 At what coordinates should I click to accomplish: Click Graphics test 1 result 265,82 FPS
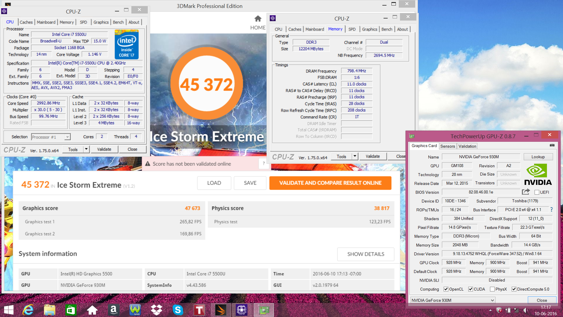coord(190,222)
